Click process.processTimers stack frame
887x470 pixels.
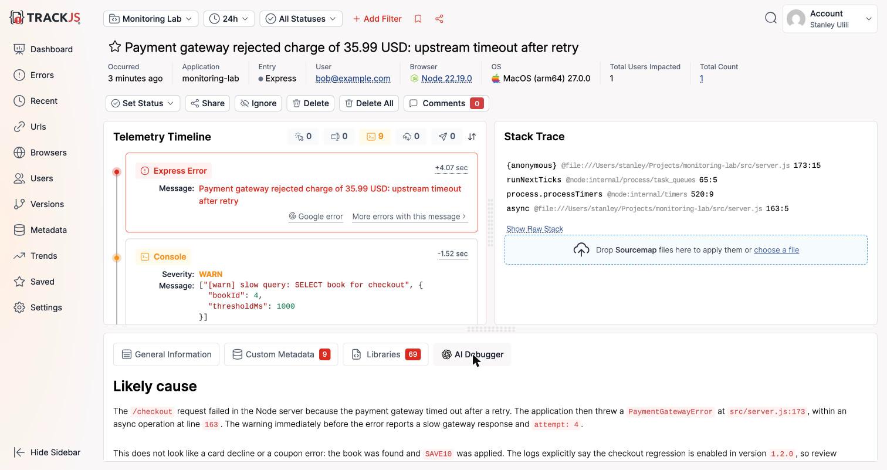pos(610,194)
